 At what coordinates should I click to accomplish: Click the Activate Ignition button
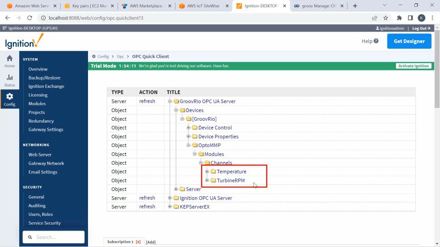coord(413,66)
